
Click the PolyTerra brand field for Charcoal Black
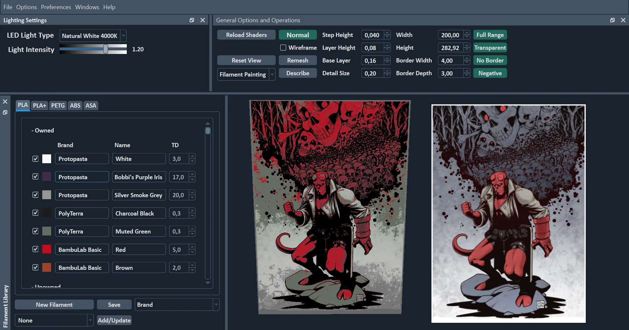[x=82, y=213]
